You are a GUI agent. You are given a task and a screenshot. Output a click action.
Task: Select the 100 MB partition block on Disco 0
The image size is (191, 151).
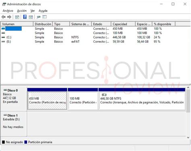83,99
